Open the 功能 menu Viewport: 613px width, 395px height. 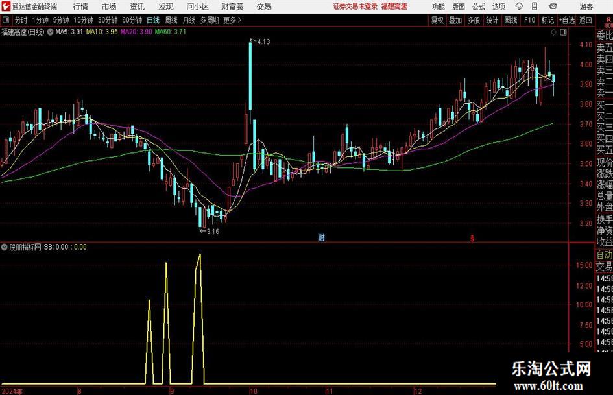439,6
